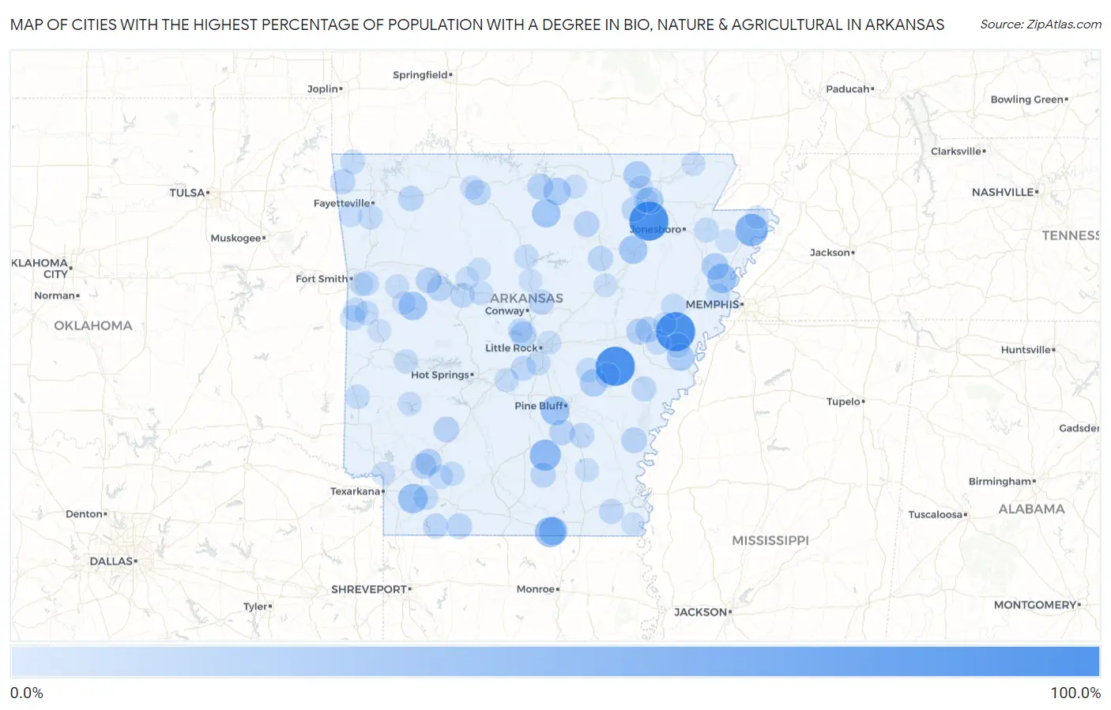The width and height of the screenshot is (1111, 710).
Task: Click the Huntsville city label
Action: point(1026,350)
